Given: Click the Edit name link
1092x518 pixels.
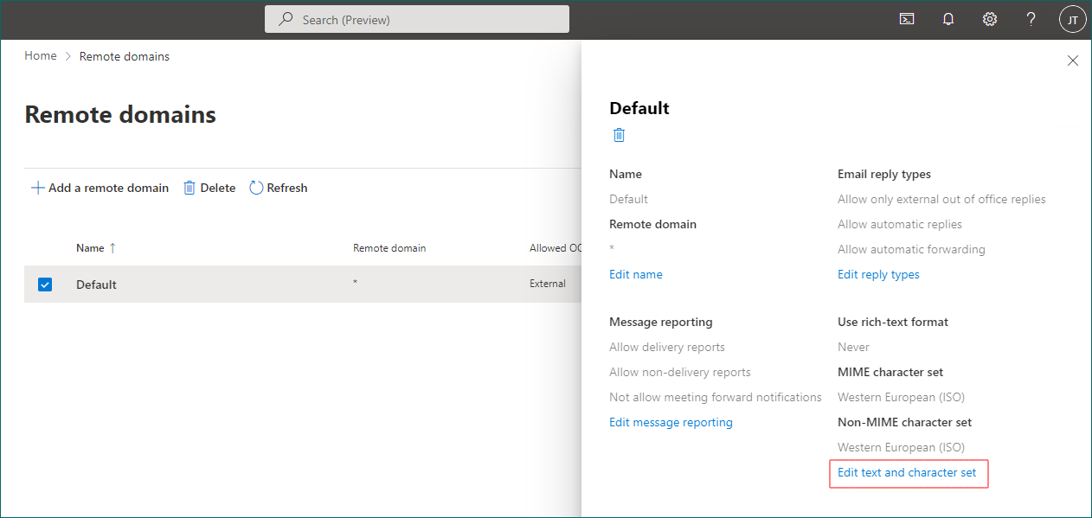Looking at the screenshot, I should click(x=636, y=274).
